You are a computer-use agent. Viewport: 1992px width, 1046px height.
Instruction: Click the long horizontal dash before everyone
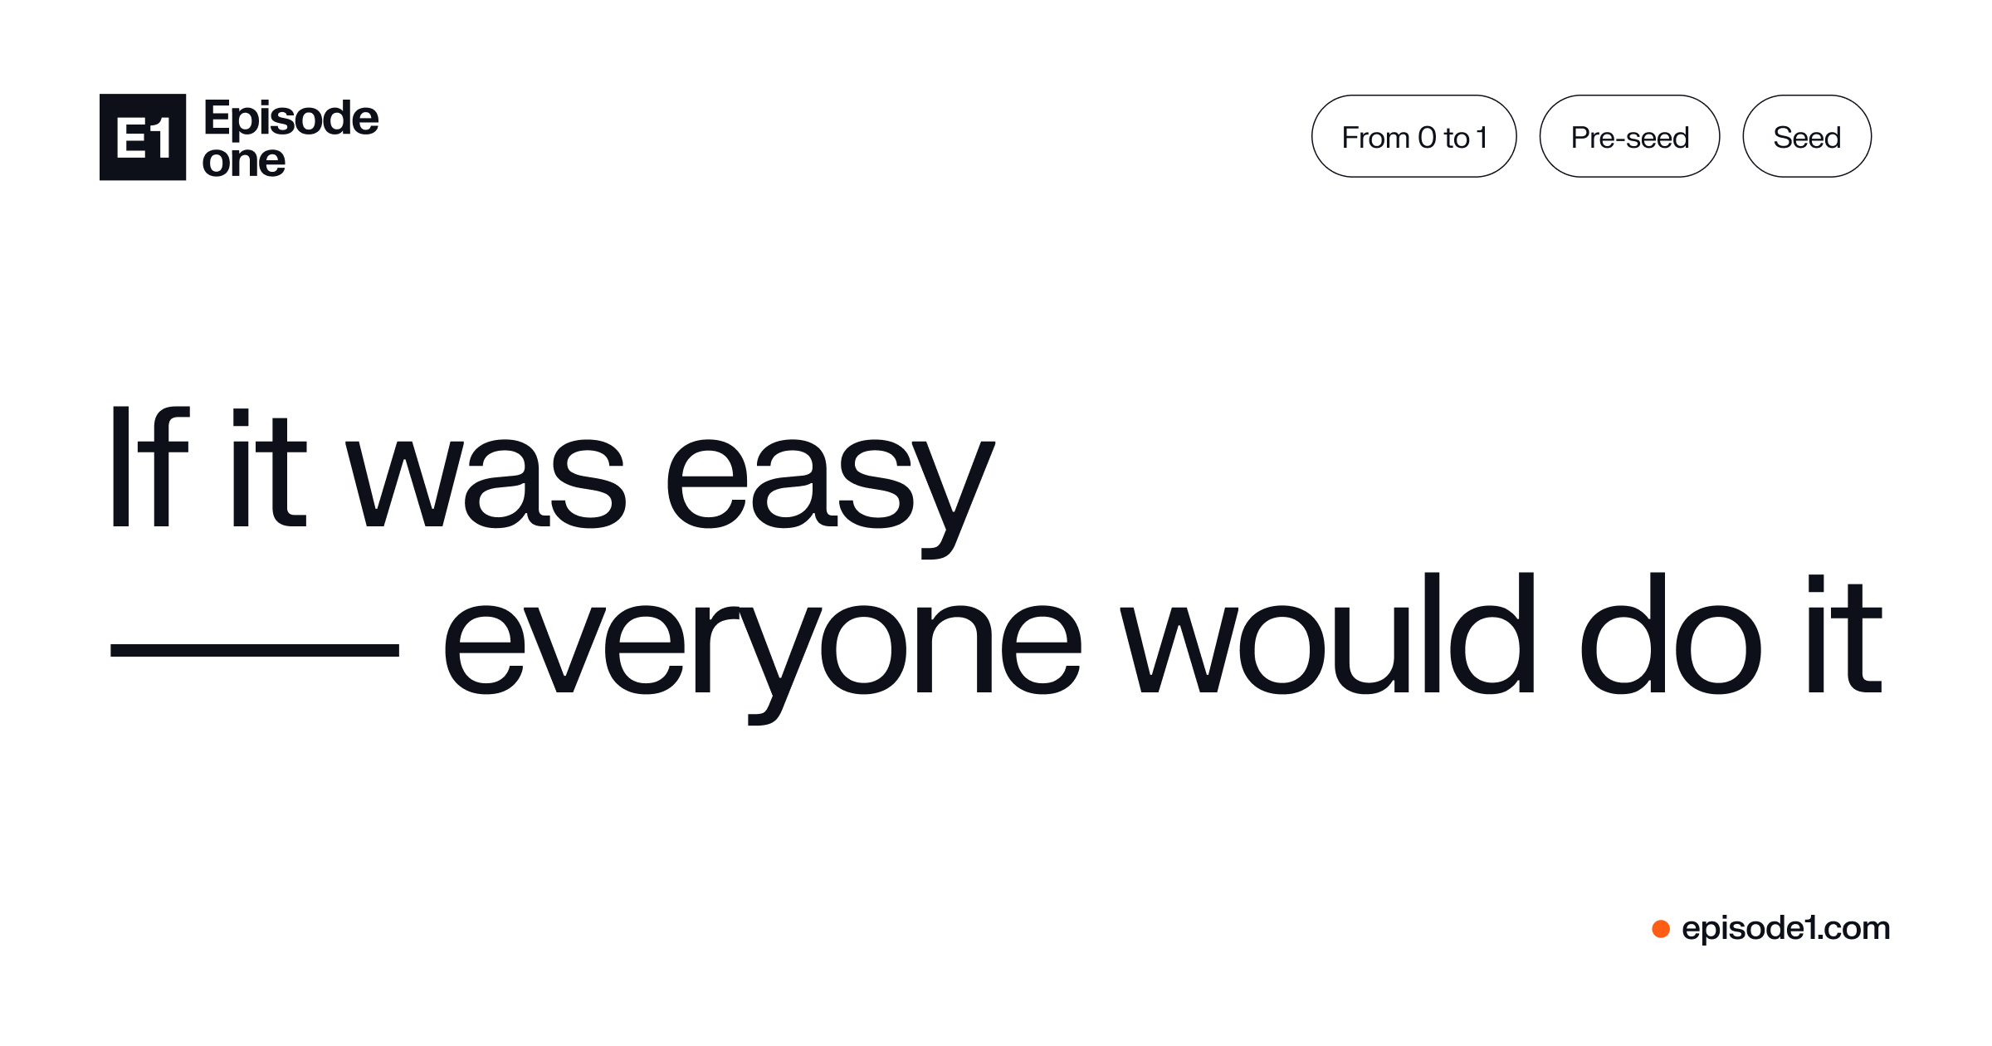[x=255, y=651]
